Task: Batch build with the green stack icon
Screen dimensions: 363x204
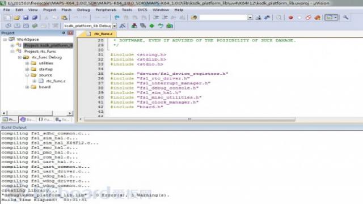Action: (35, 26)
